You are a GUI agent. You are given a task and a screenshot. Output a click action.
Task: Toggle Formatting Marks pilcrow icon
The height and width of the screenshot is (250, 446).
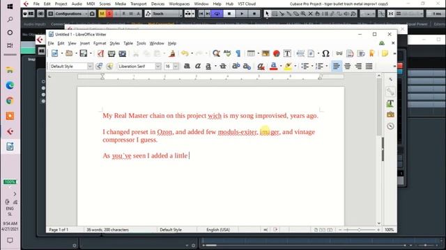pyautogui.click(x=238, y=53)
